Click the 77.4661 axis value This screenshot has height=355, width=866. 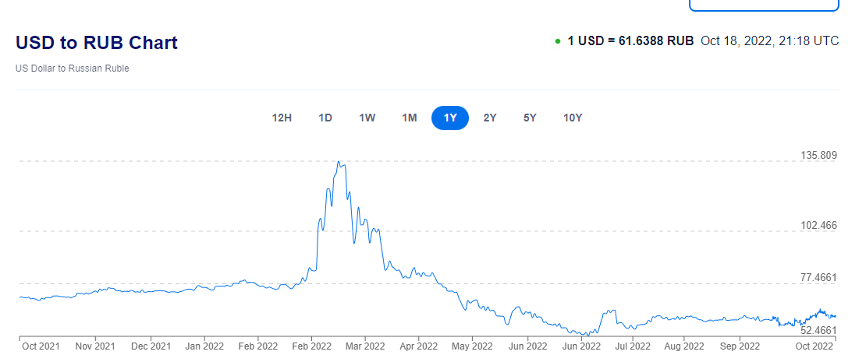tap(819, 277)
